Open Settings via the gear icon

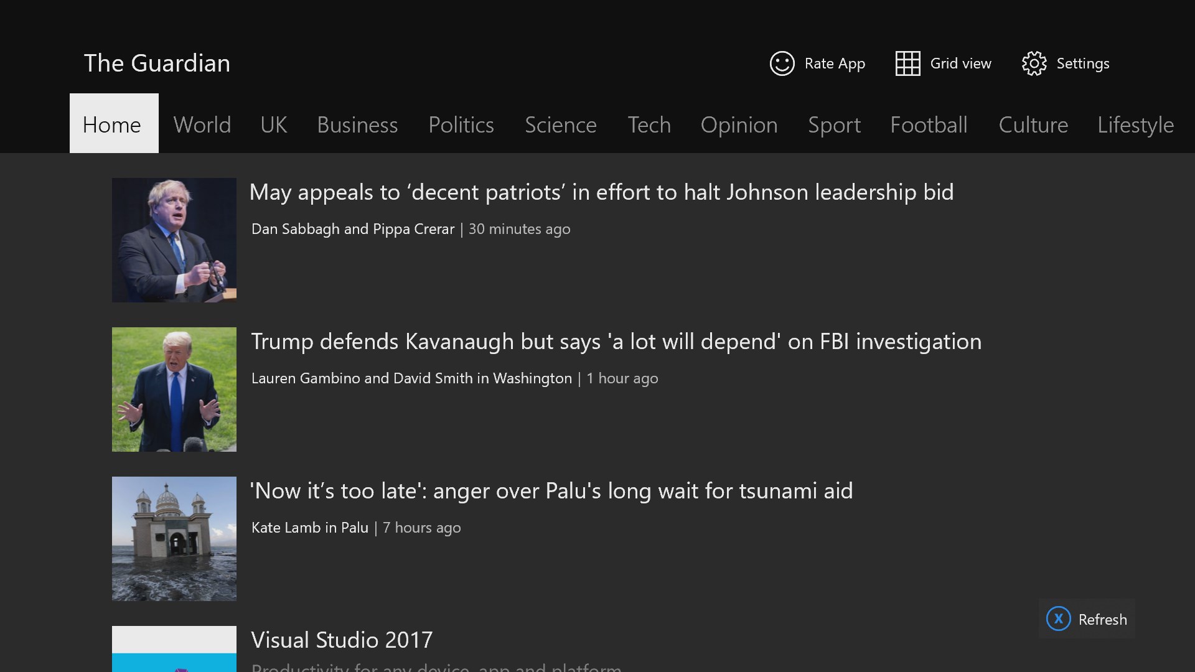[1034, 63]
